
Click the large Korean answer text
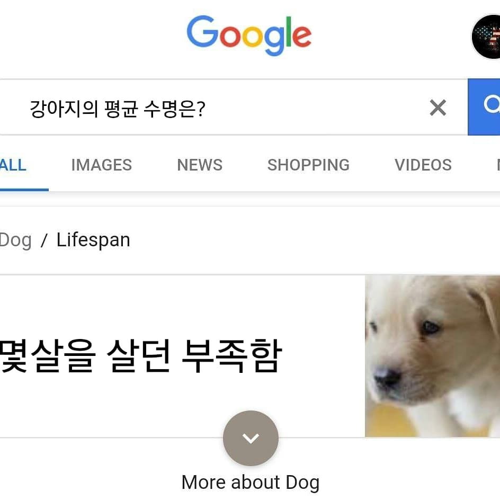point(141,356)
